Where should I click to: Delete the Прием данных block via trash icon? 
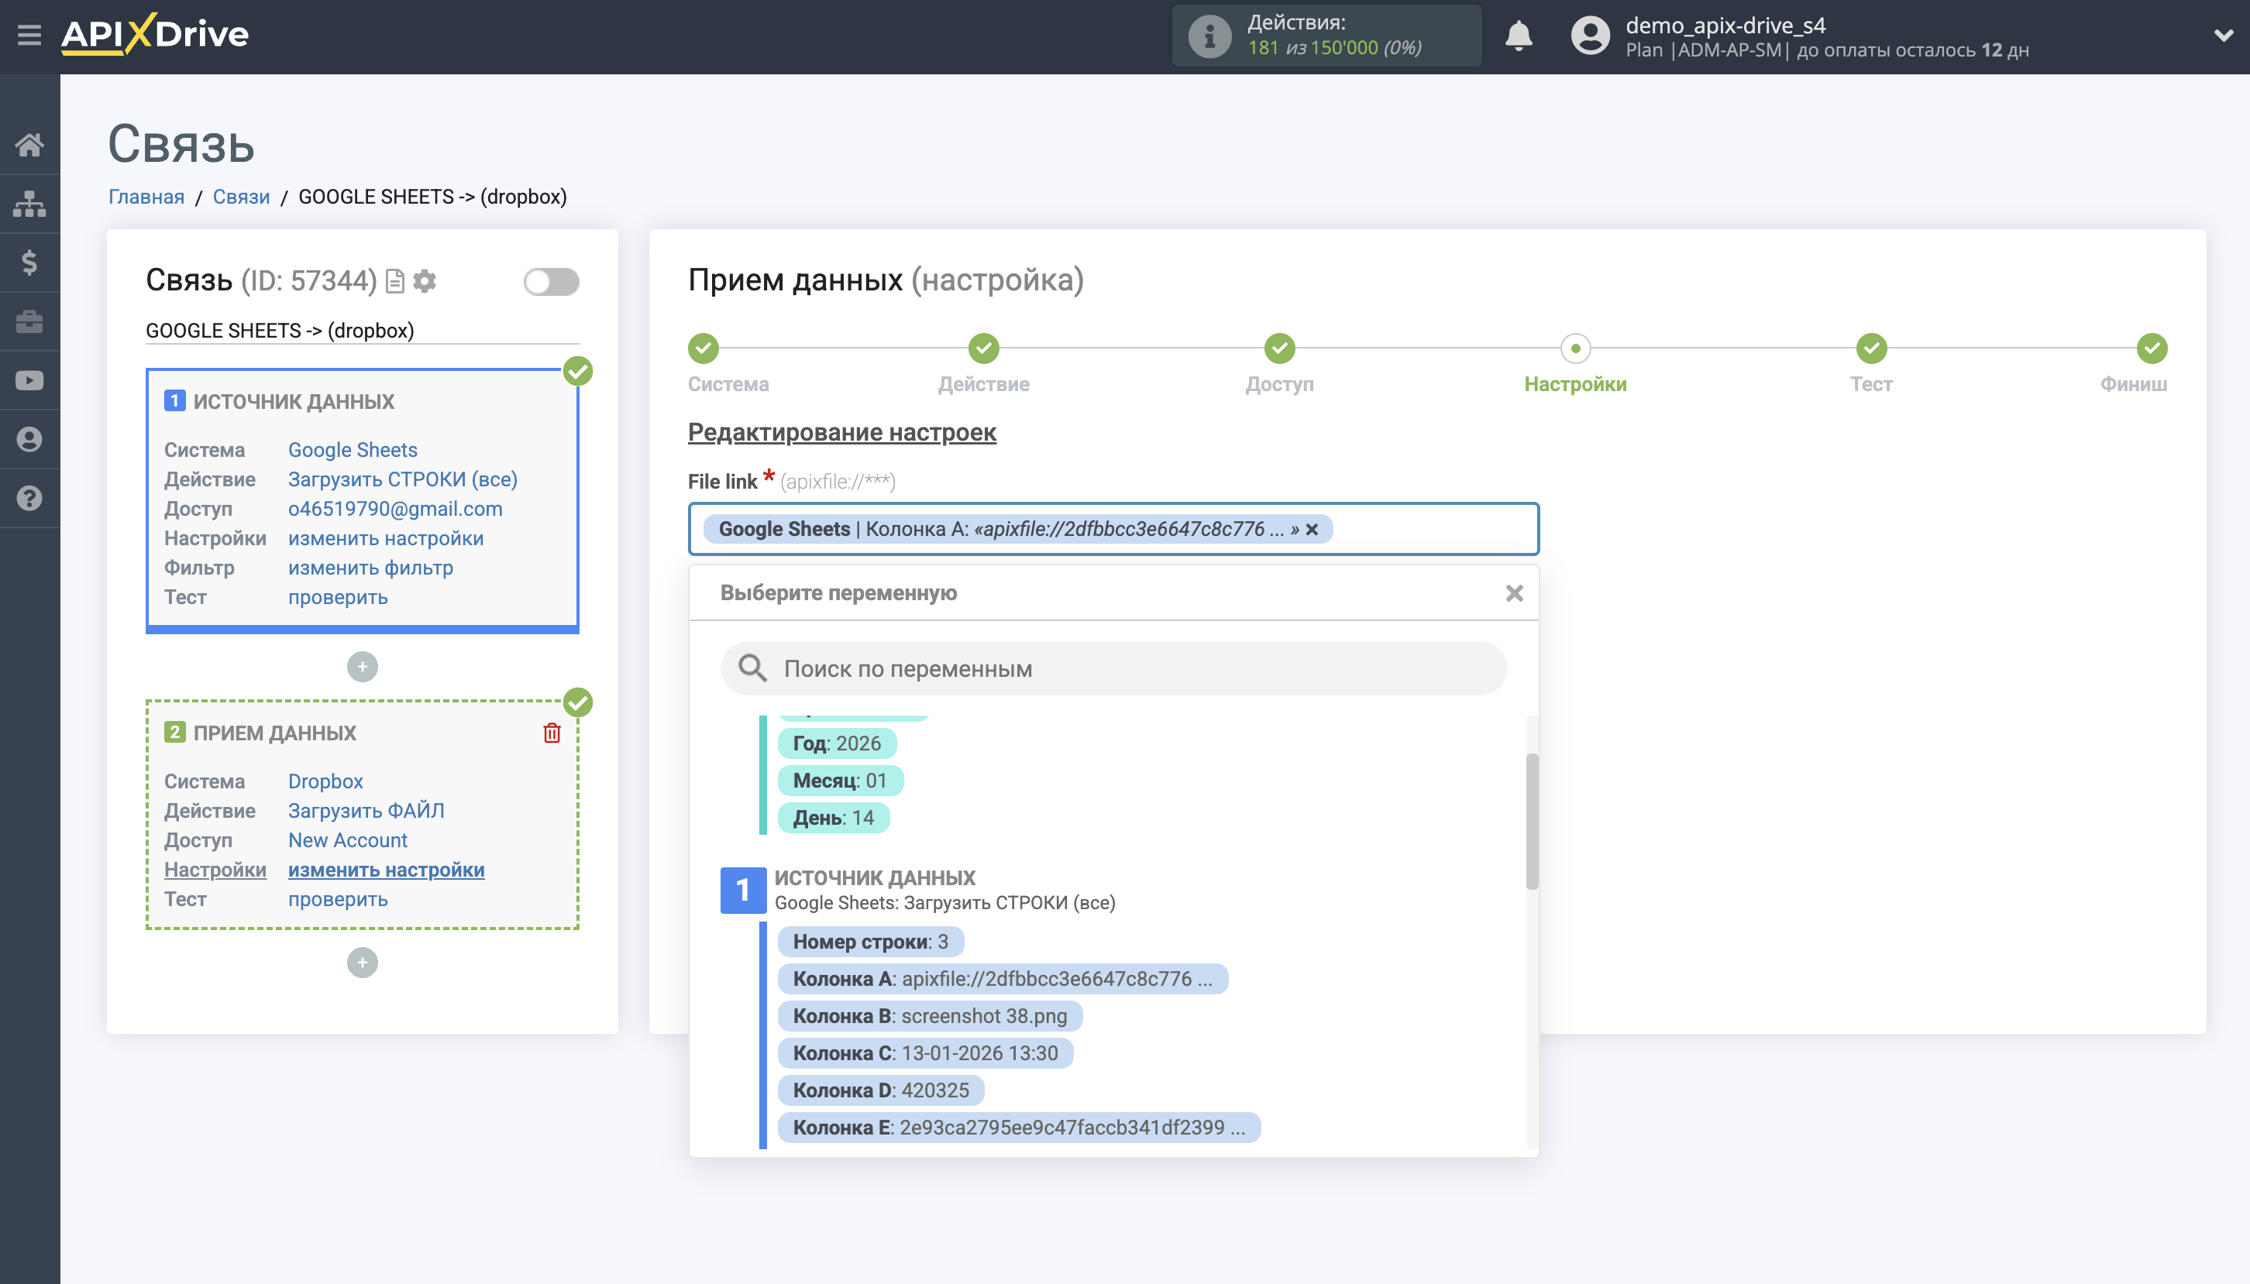point(552,732)
